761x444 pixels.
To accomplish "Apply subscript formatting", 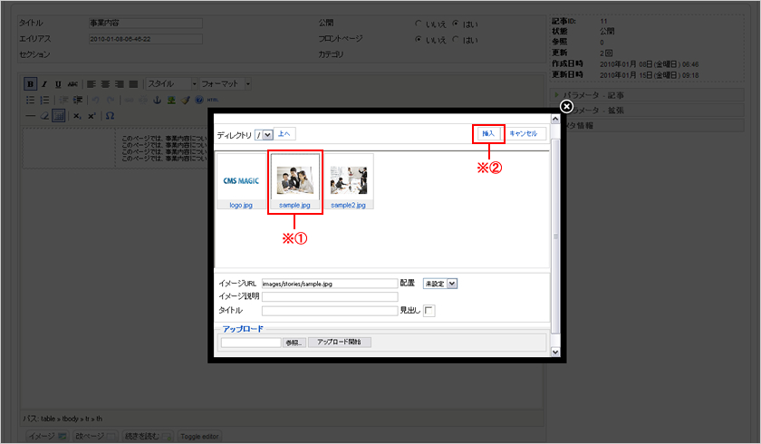I will coord(77,116).
